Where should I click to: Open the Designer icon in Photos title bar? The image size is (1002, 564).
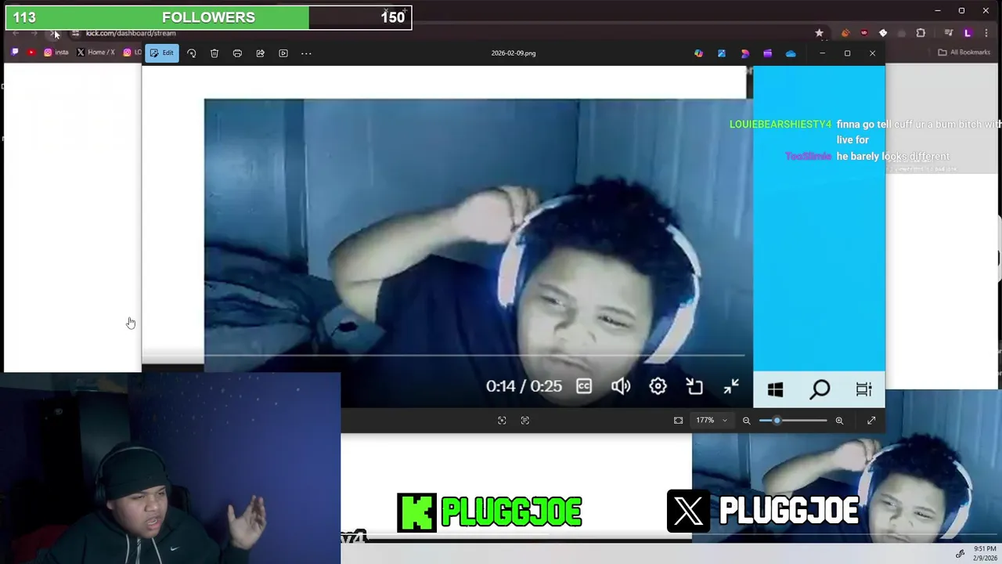[745, 53]
